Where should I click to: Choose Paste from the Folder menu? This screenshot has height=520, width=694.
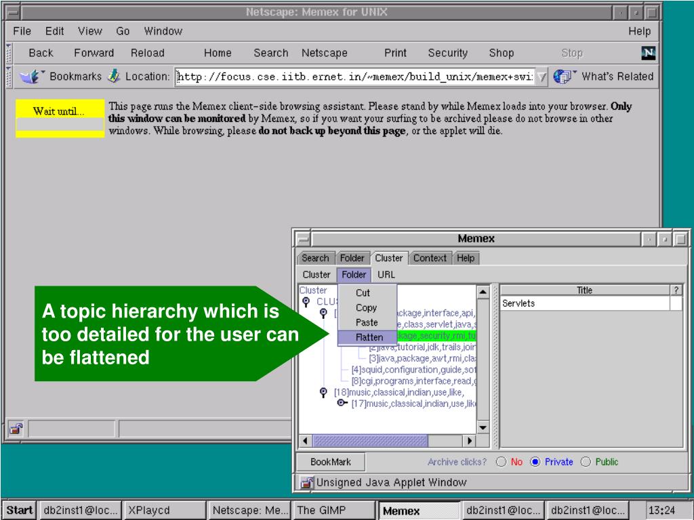tap(367, 323)
